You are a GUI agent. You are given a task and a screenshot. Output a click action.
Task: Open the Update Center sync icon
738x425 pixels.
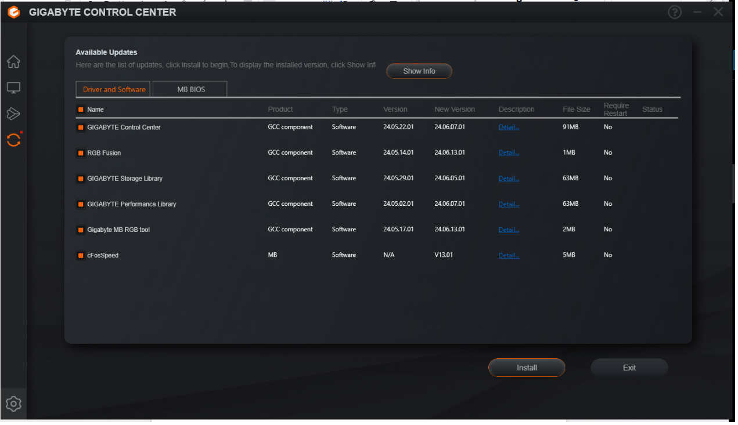(13, 140)
